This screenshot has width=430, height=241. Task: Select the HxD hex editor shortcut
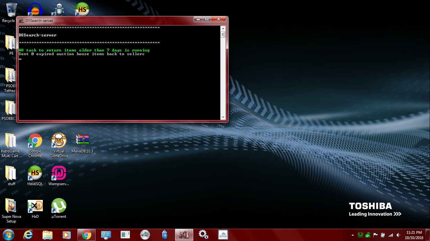35,206
